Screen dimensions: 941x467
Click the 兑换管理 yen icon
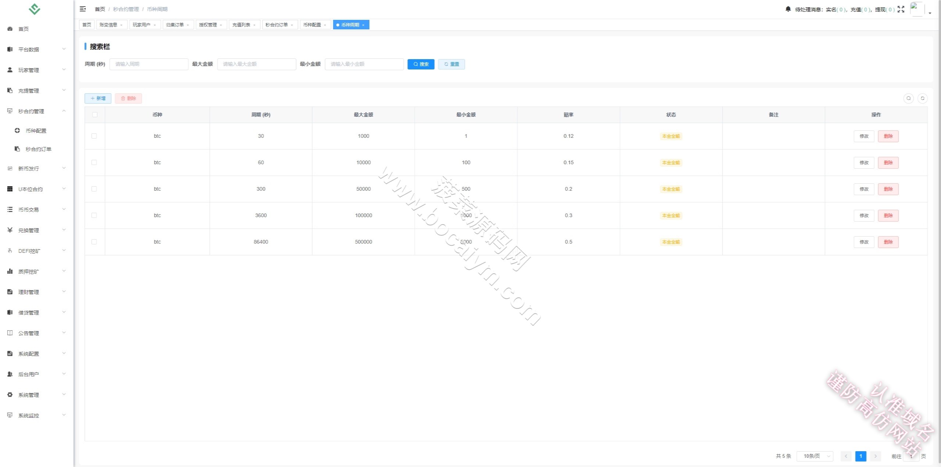click(x=10, y=230)
